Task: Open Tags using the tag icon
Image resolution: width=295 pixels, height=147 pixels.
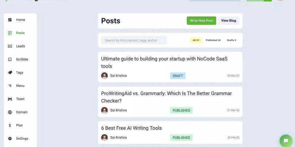Action: click(10, 73)
